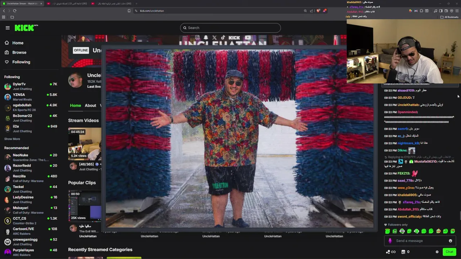Open Browse in the sidebar

tap(15, 52)
